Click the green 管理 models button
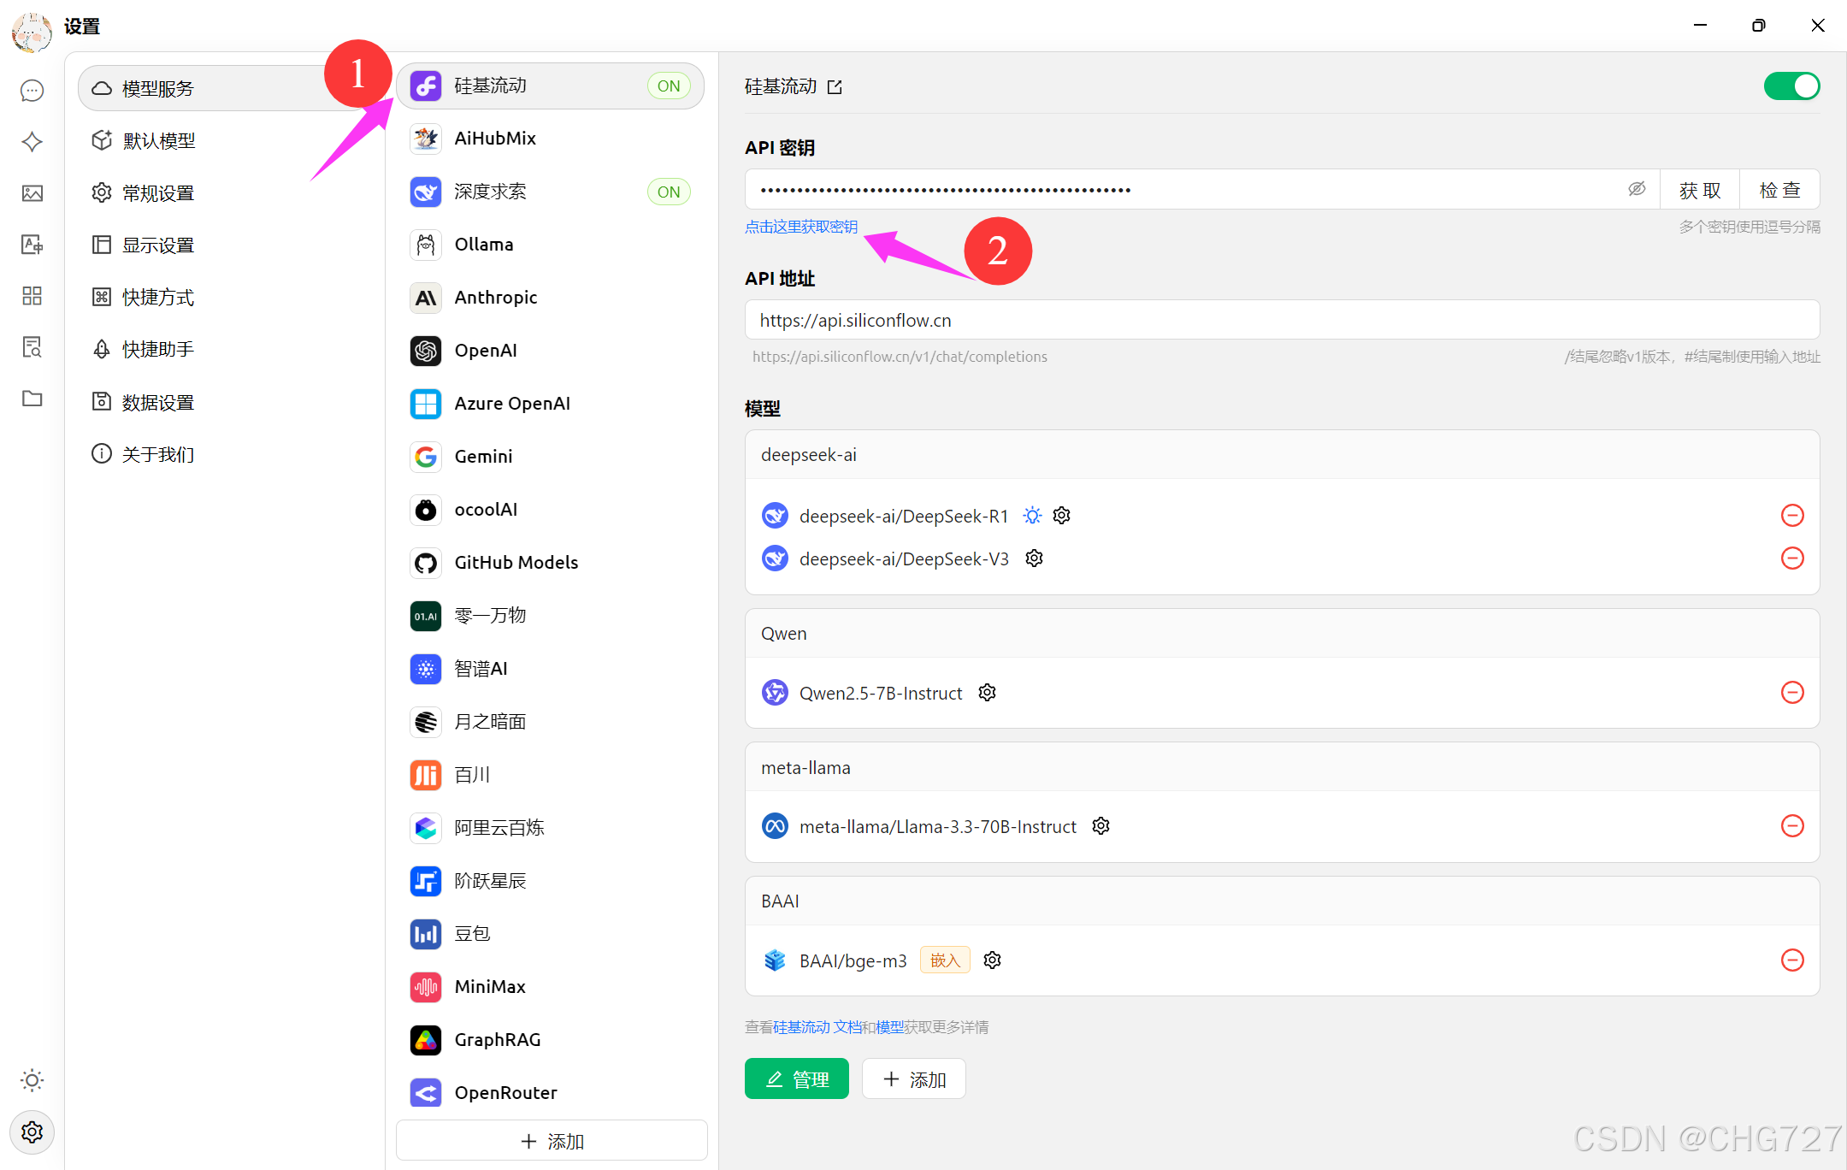The height and width of the screenshot is (1170, 1847). 796,1079
